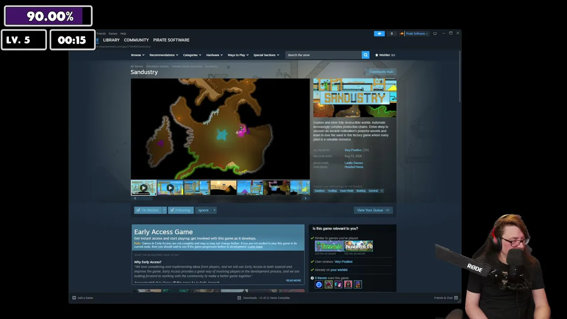This screenshot has height=319, width=567.
Task: Expand the Categories menu
Action: pyautogui.click(x=192, y=55)
